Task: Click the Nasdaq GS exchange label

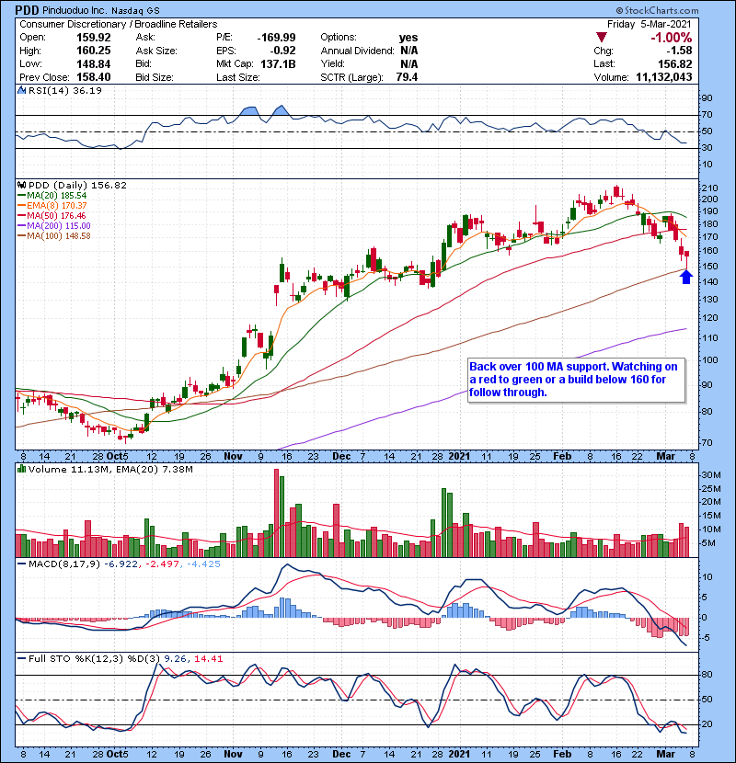Action: [135, 11]
